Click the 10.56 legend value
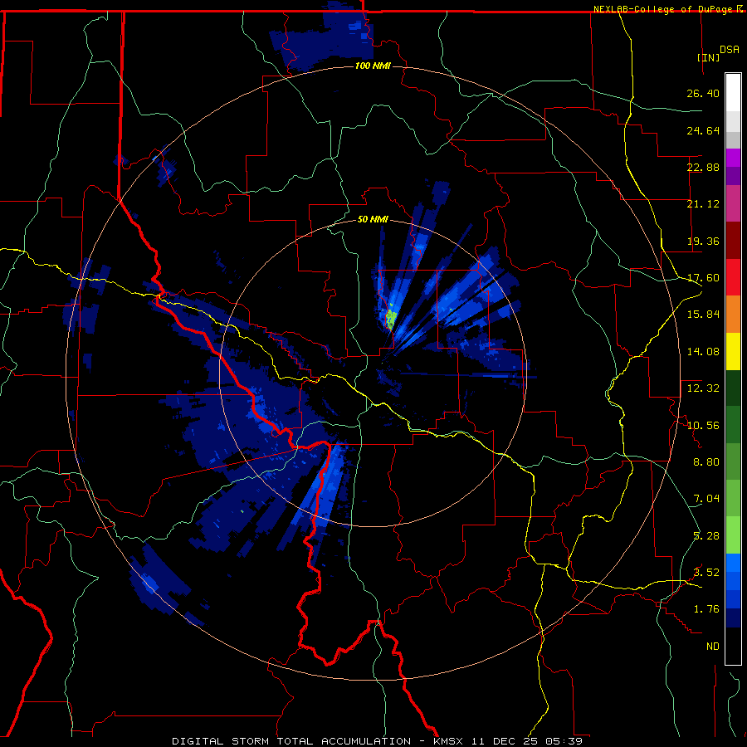747x747 pixels. (703, 426)
